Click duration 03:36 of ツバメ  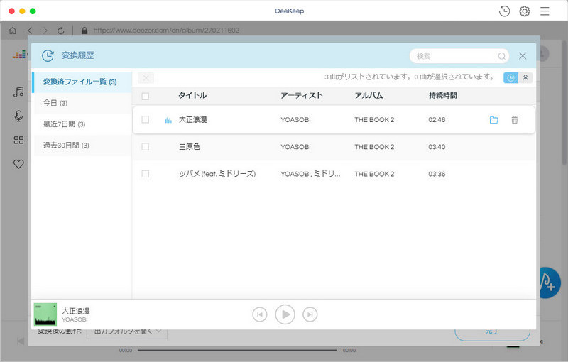[437, 174]
